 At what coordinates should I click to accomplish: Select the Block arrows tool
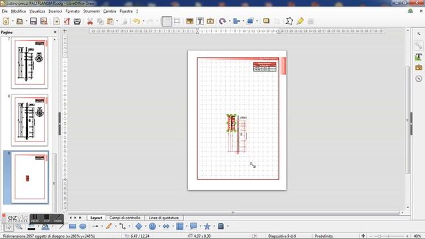pos(166,226)
